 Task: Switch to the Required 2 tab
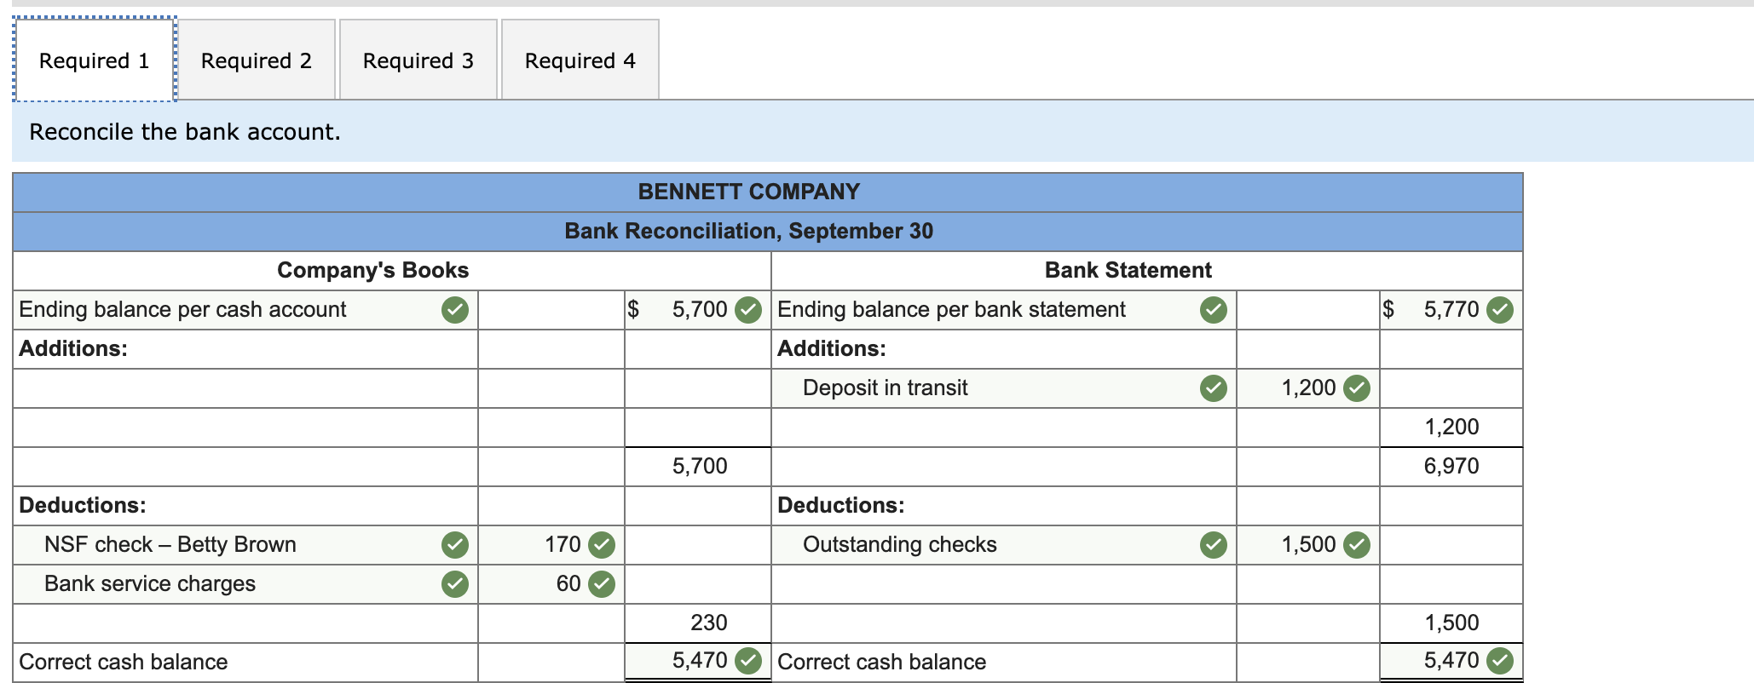[x=256, y=60]
